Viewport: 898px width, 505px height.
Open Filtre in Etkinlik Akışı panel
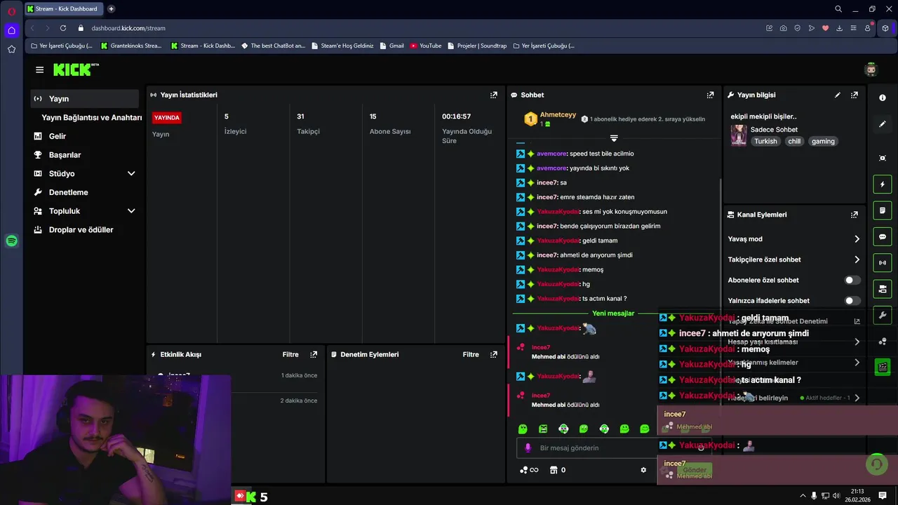290,355
